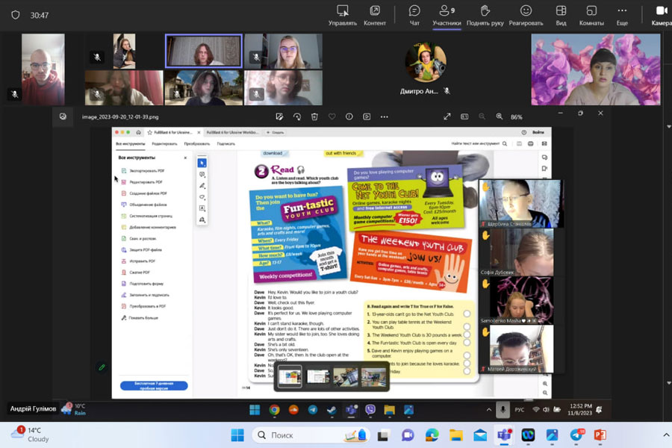The image size is (672, 448).
Task: Enter fullscreen view in the photo viewer
Action: 447,116
